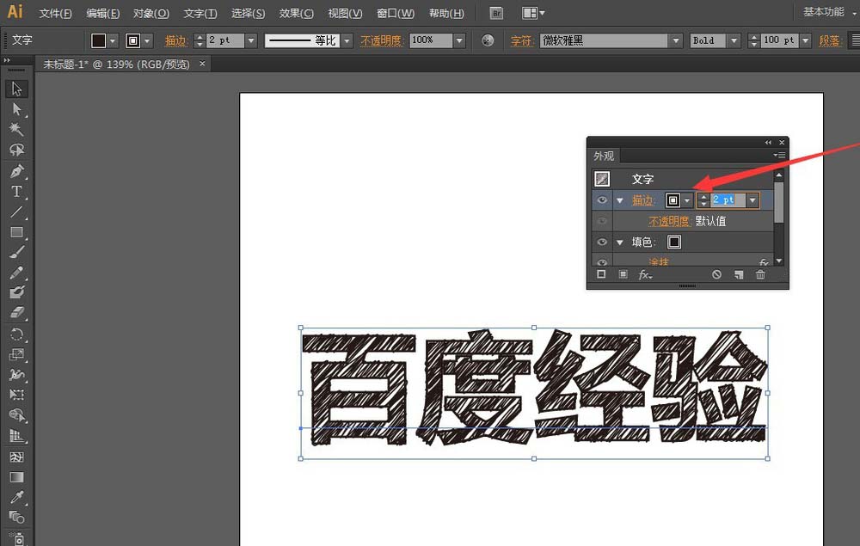The image size is (860, 546).
Task: Open the Bold font style dropdown
Action: coord(734,40)
